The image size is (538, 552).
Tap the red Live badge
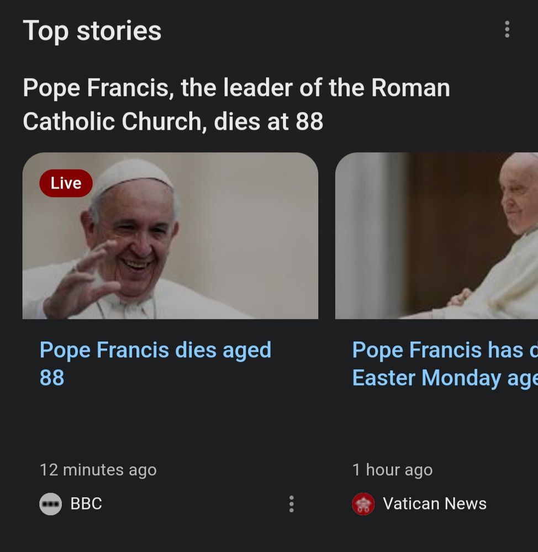(66, 183)
